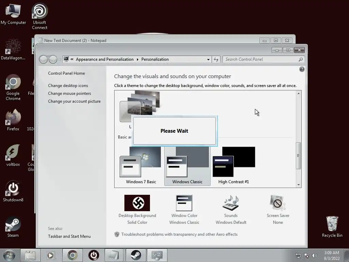
Task: Open Firefox desktop shortcut
Action: (13, 120)
